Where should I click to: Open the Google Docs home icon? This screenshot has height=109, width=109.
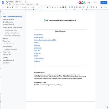coord(3,3)
